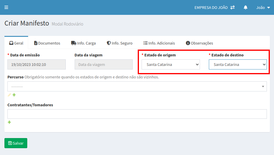The height and width of the screenshot is (155, 274).
Task: Click the company switch arrows icon
Action: click(233, 7)
